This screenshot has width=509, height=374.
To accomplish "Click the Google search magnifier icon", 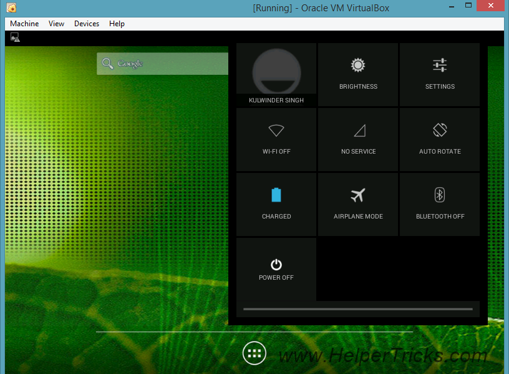I will tap(108, 64).
